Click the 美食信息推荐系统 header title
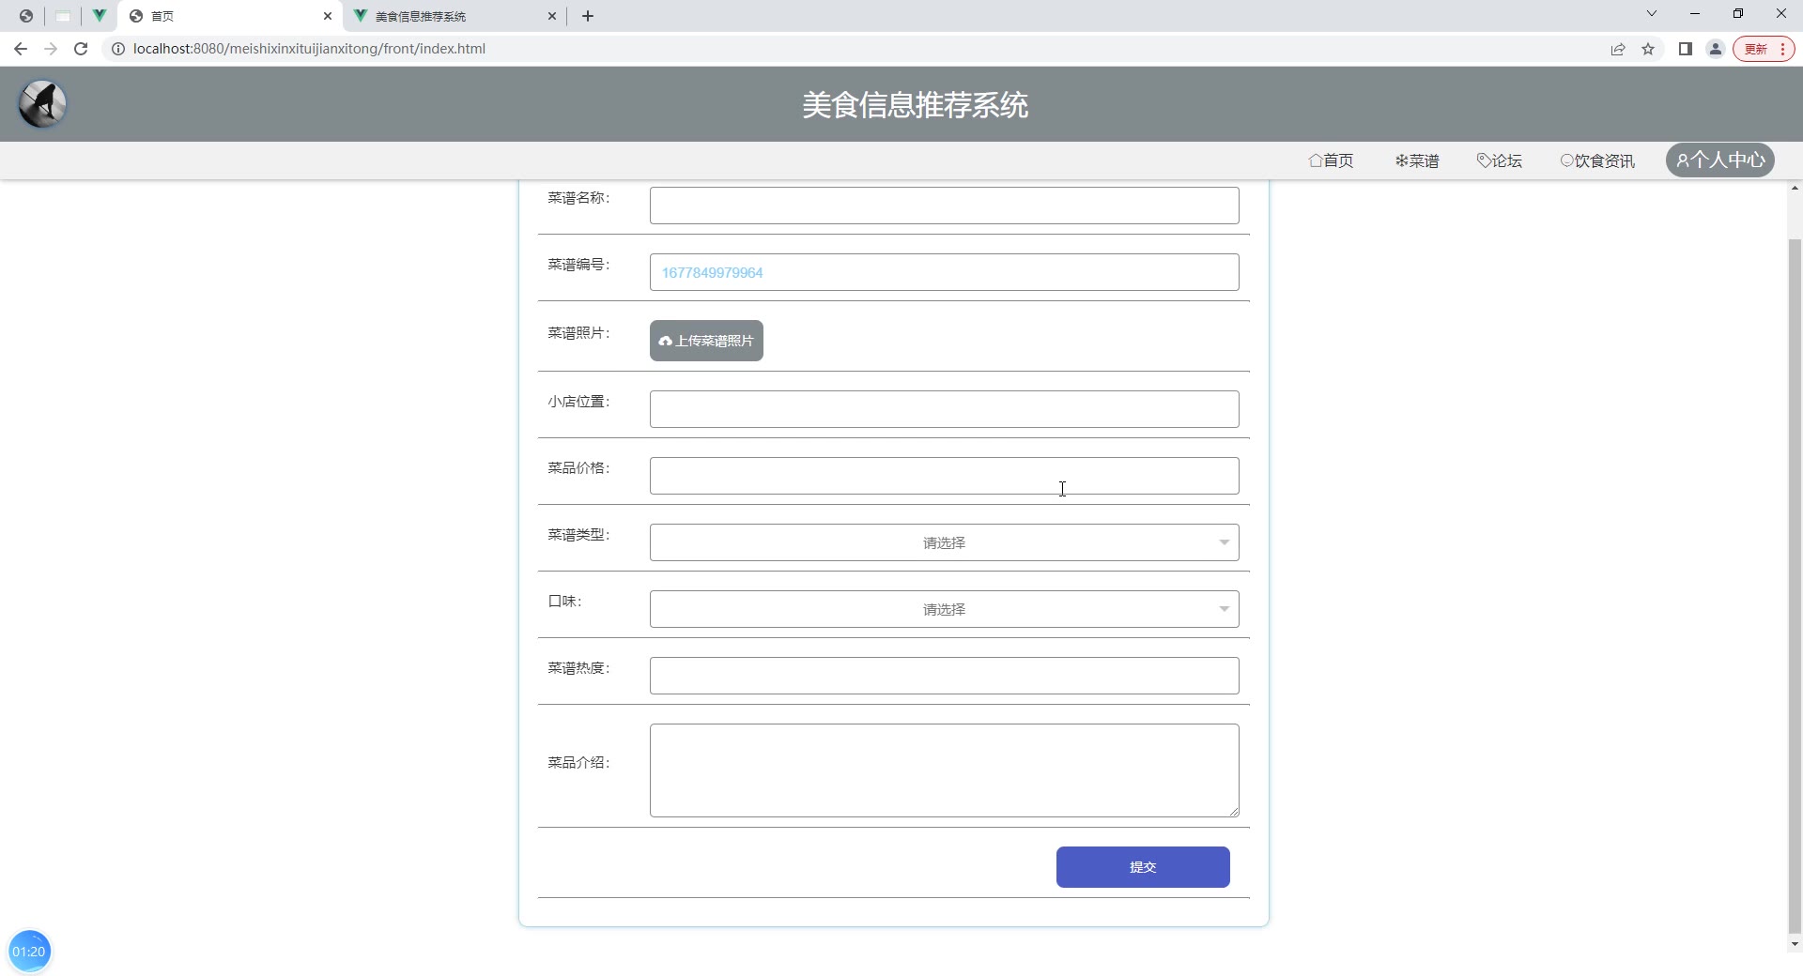1803x976 pixels. 915,105
